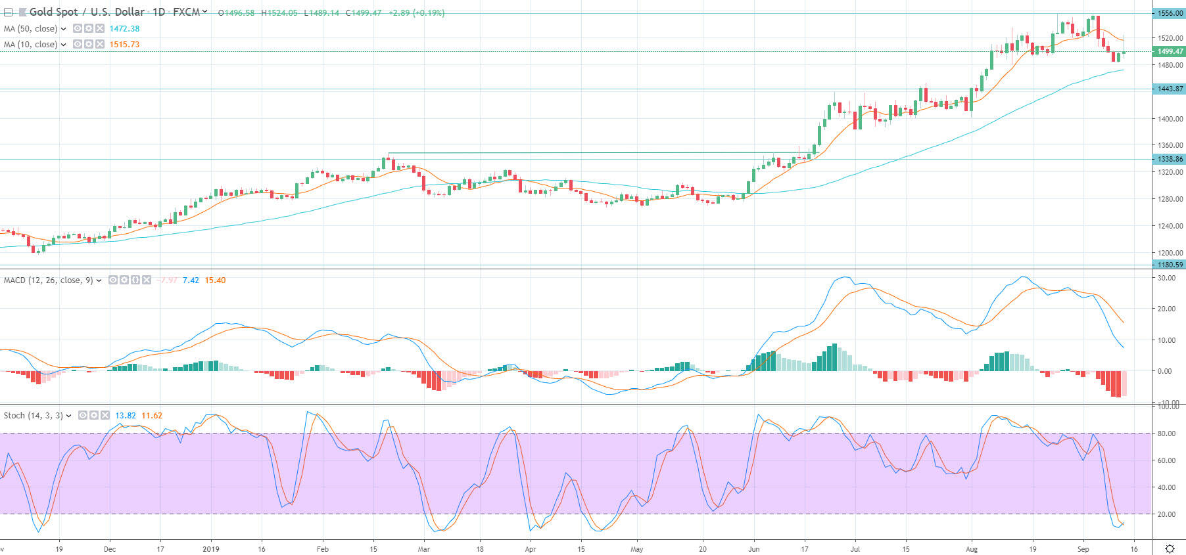
Task: Click the MA (50, close) legend label
Action: coord(30,29)
